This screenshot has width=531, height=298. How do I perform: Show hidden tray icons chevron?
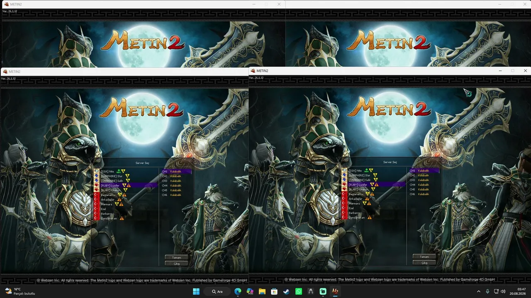click(478, 291)
